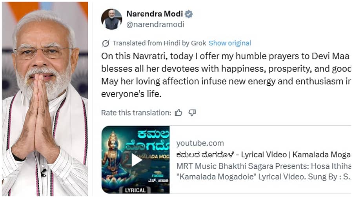Click the Grok translation icon
Screen dimensions: 353x198
105,43
